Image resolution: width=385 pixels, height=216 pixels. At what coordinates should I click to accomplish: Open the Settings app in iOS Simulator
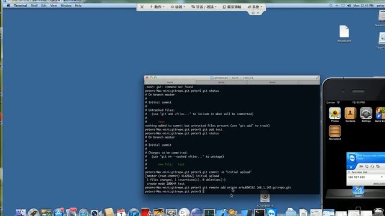(366, 115)
